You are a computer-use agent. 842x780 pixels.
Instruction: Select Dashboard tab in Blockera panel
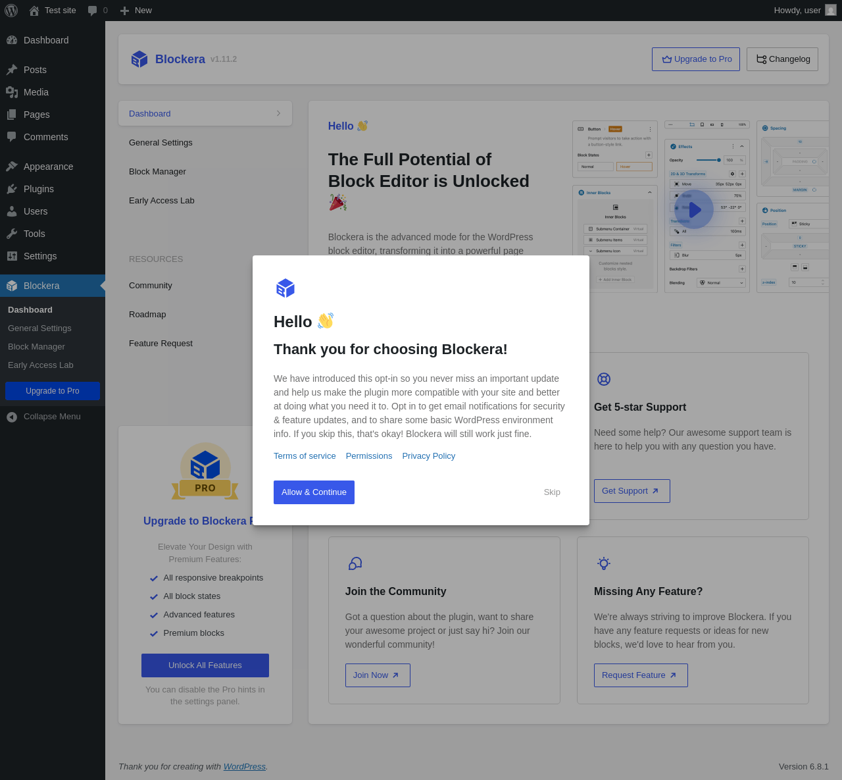click(x=205, y=114)
